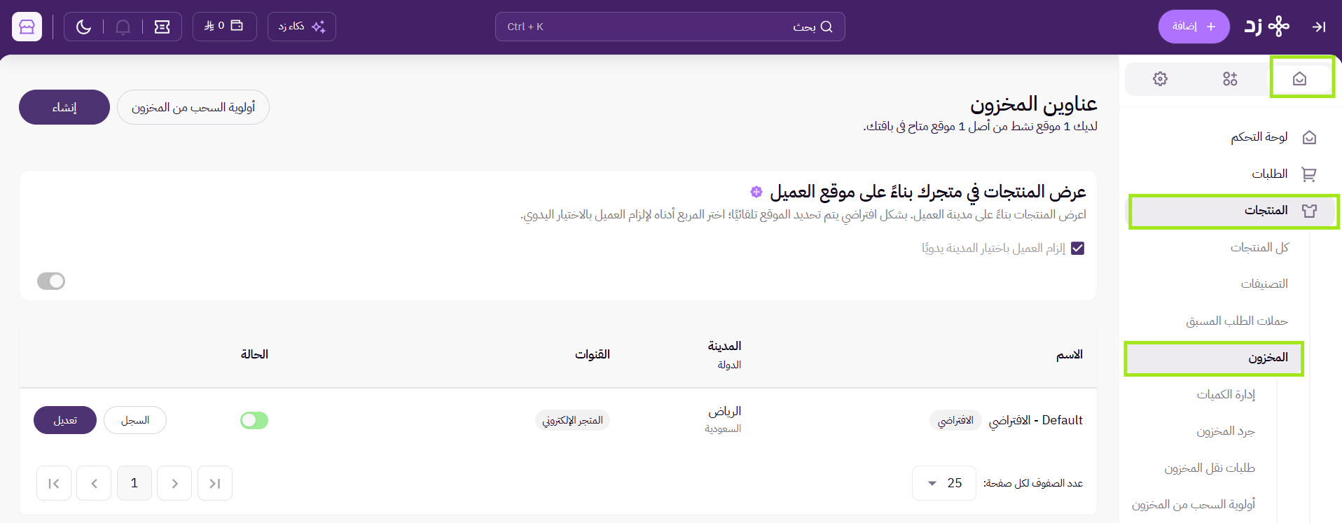Click الرياض city cell
This screenshot has width=1342, height=523.
[x=725, y=411]
